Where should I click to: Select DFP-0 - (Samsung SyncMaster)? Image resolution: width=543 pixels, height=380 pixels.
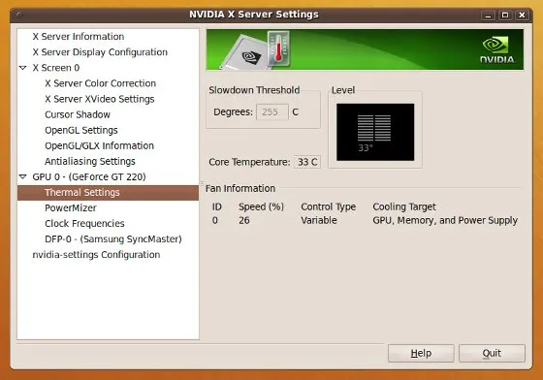(113, 239)
